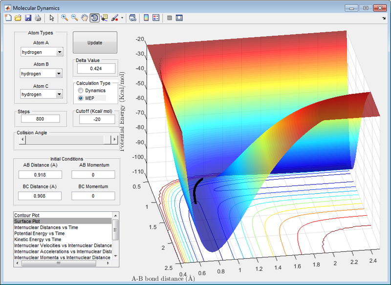
Task: Select the Zoom Out magnifier tool
Action: [x=74, y=18]
